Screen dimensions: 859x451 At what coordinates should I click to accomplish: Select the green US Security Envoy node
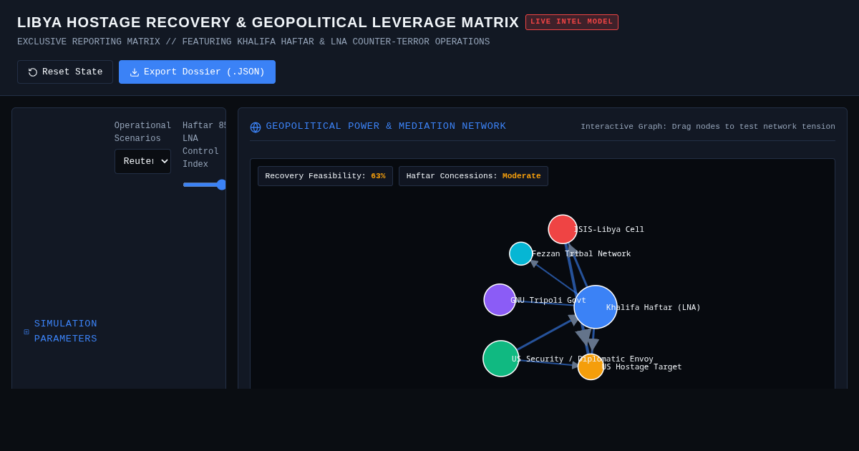[x=501, y=359]
